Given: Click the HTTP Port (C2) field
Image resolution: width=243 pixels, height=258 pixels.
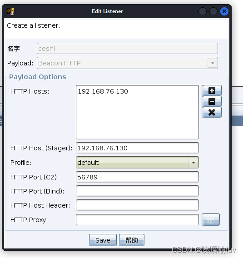Looking at the screenshot, I should tap(137, 177).
